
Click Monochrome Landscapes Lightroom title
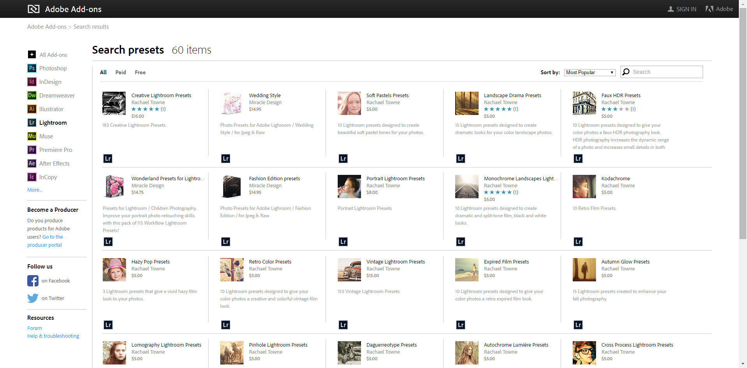coord(521,179)
